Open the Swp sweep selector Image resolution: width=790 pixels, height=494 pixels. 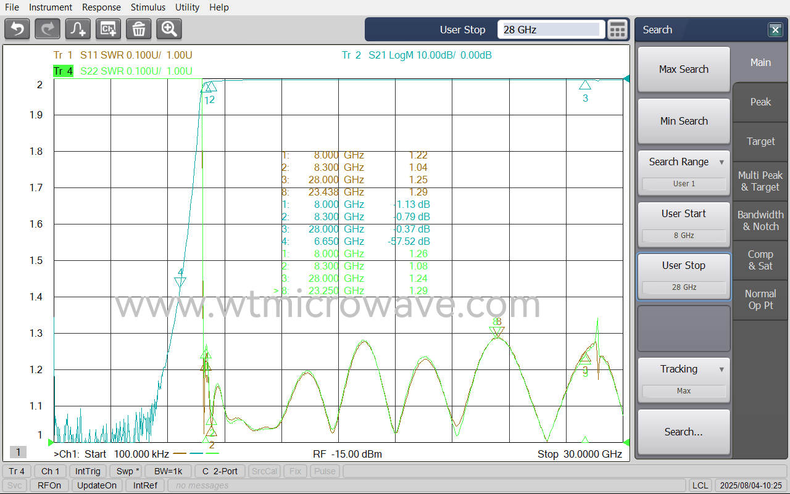pos(127,471)
